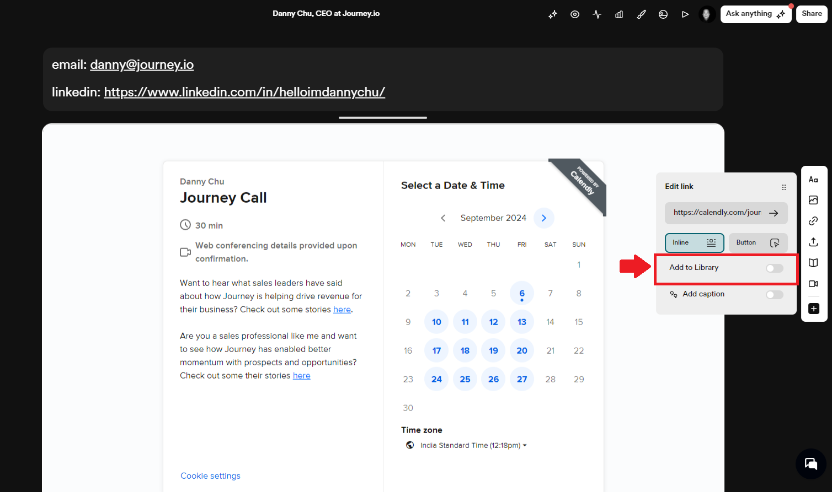Image resolution: width=832 pixels, height=492 pixels.
Task: Go to next month in calendar
Action: click(544, 218)
